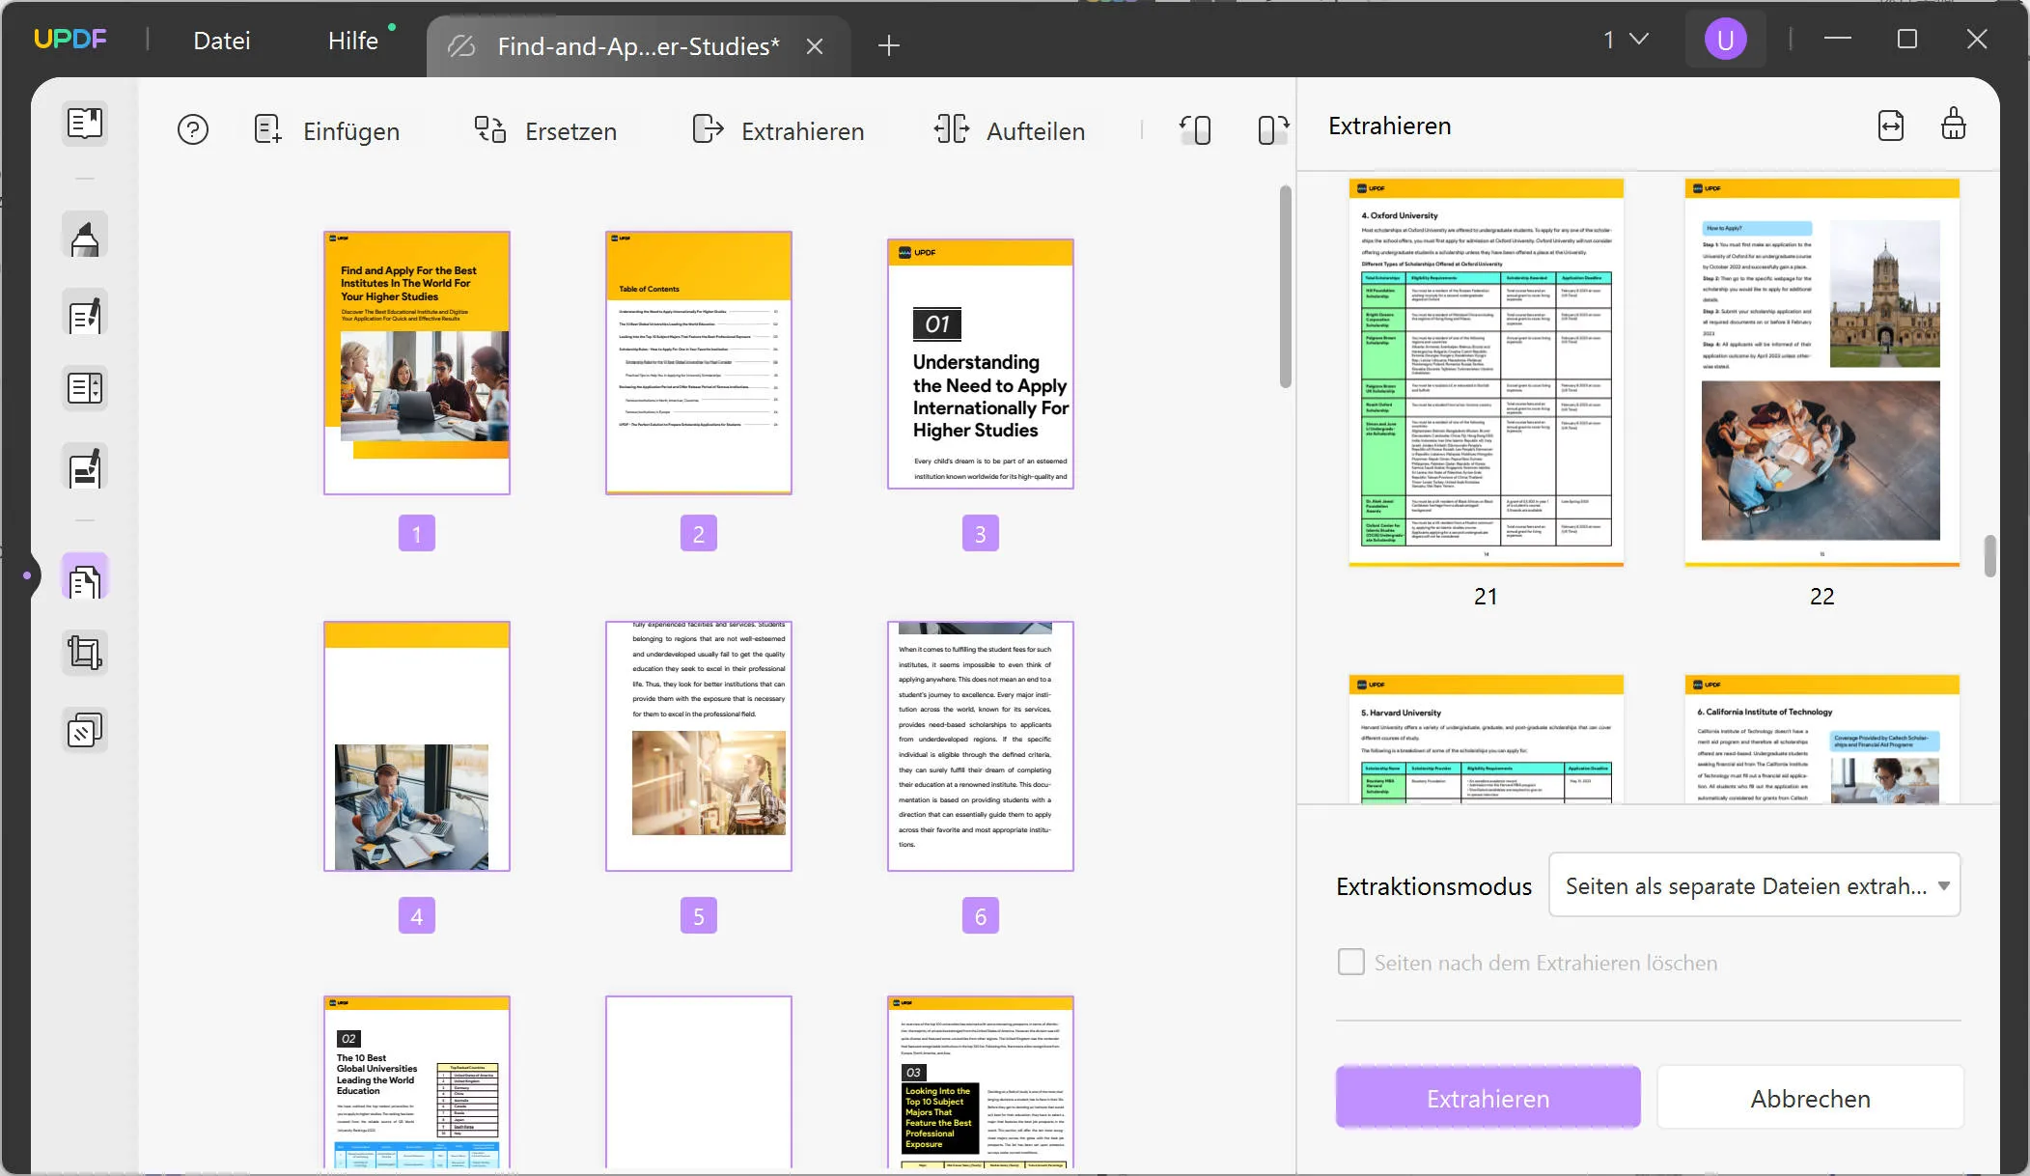This screenshot has width=2030, height=1176.
Task: Select page 21 Oxford University preview
Action: point(1487,373)
